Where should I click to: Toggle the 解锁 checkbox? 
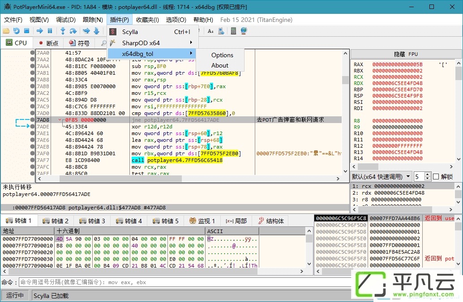[436, 177]
